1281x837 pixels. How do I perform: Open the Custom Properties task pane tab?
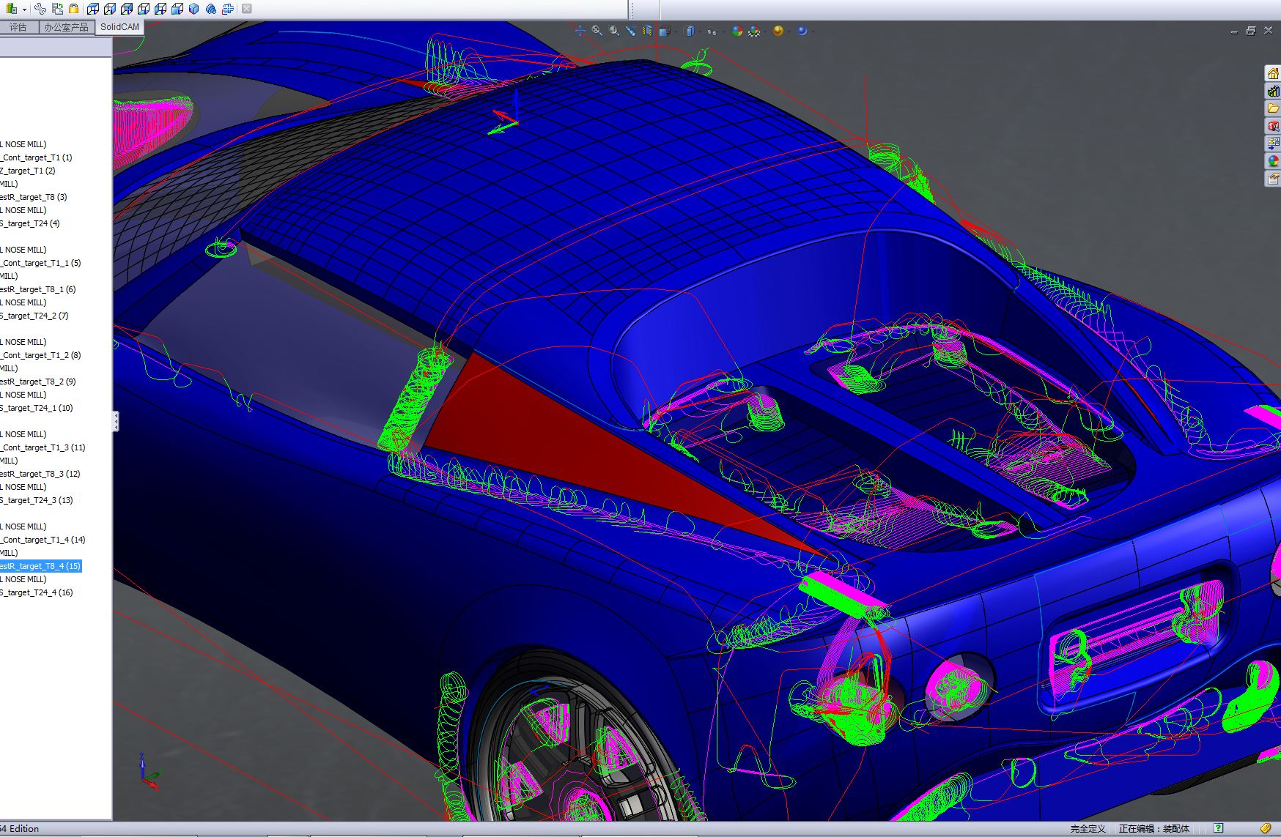point(1273,179)
